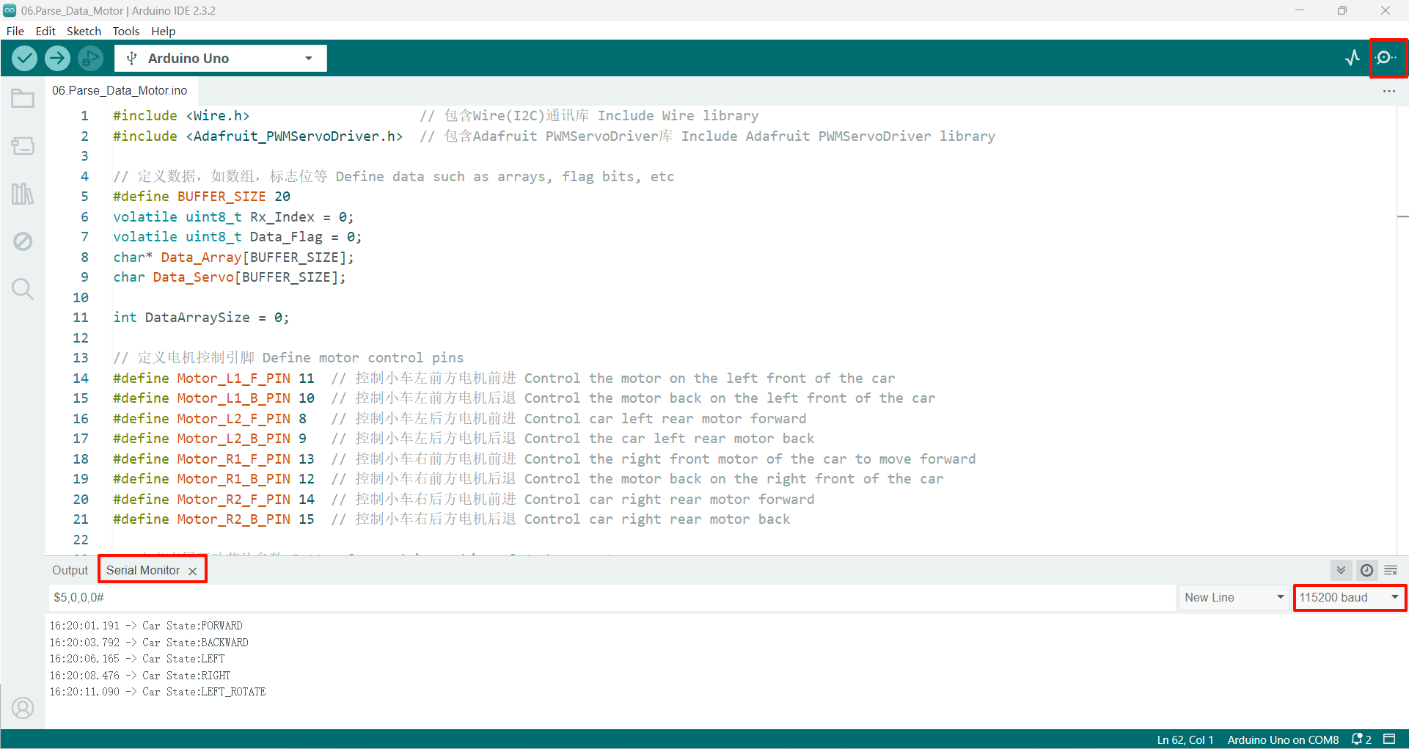Image resolution: width=1409 pixels, height=749 pixels.
Task: Click line number 5 in gutter
Action: [x=84, y=196]
